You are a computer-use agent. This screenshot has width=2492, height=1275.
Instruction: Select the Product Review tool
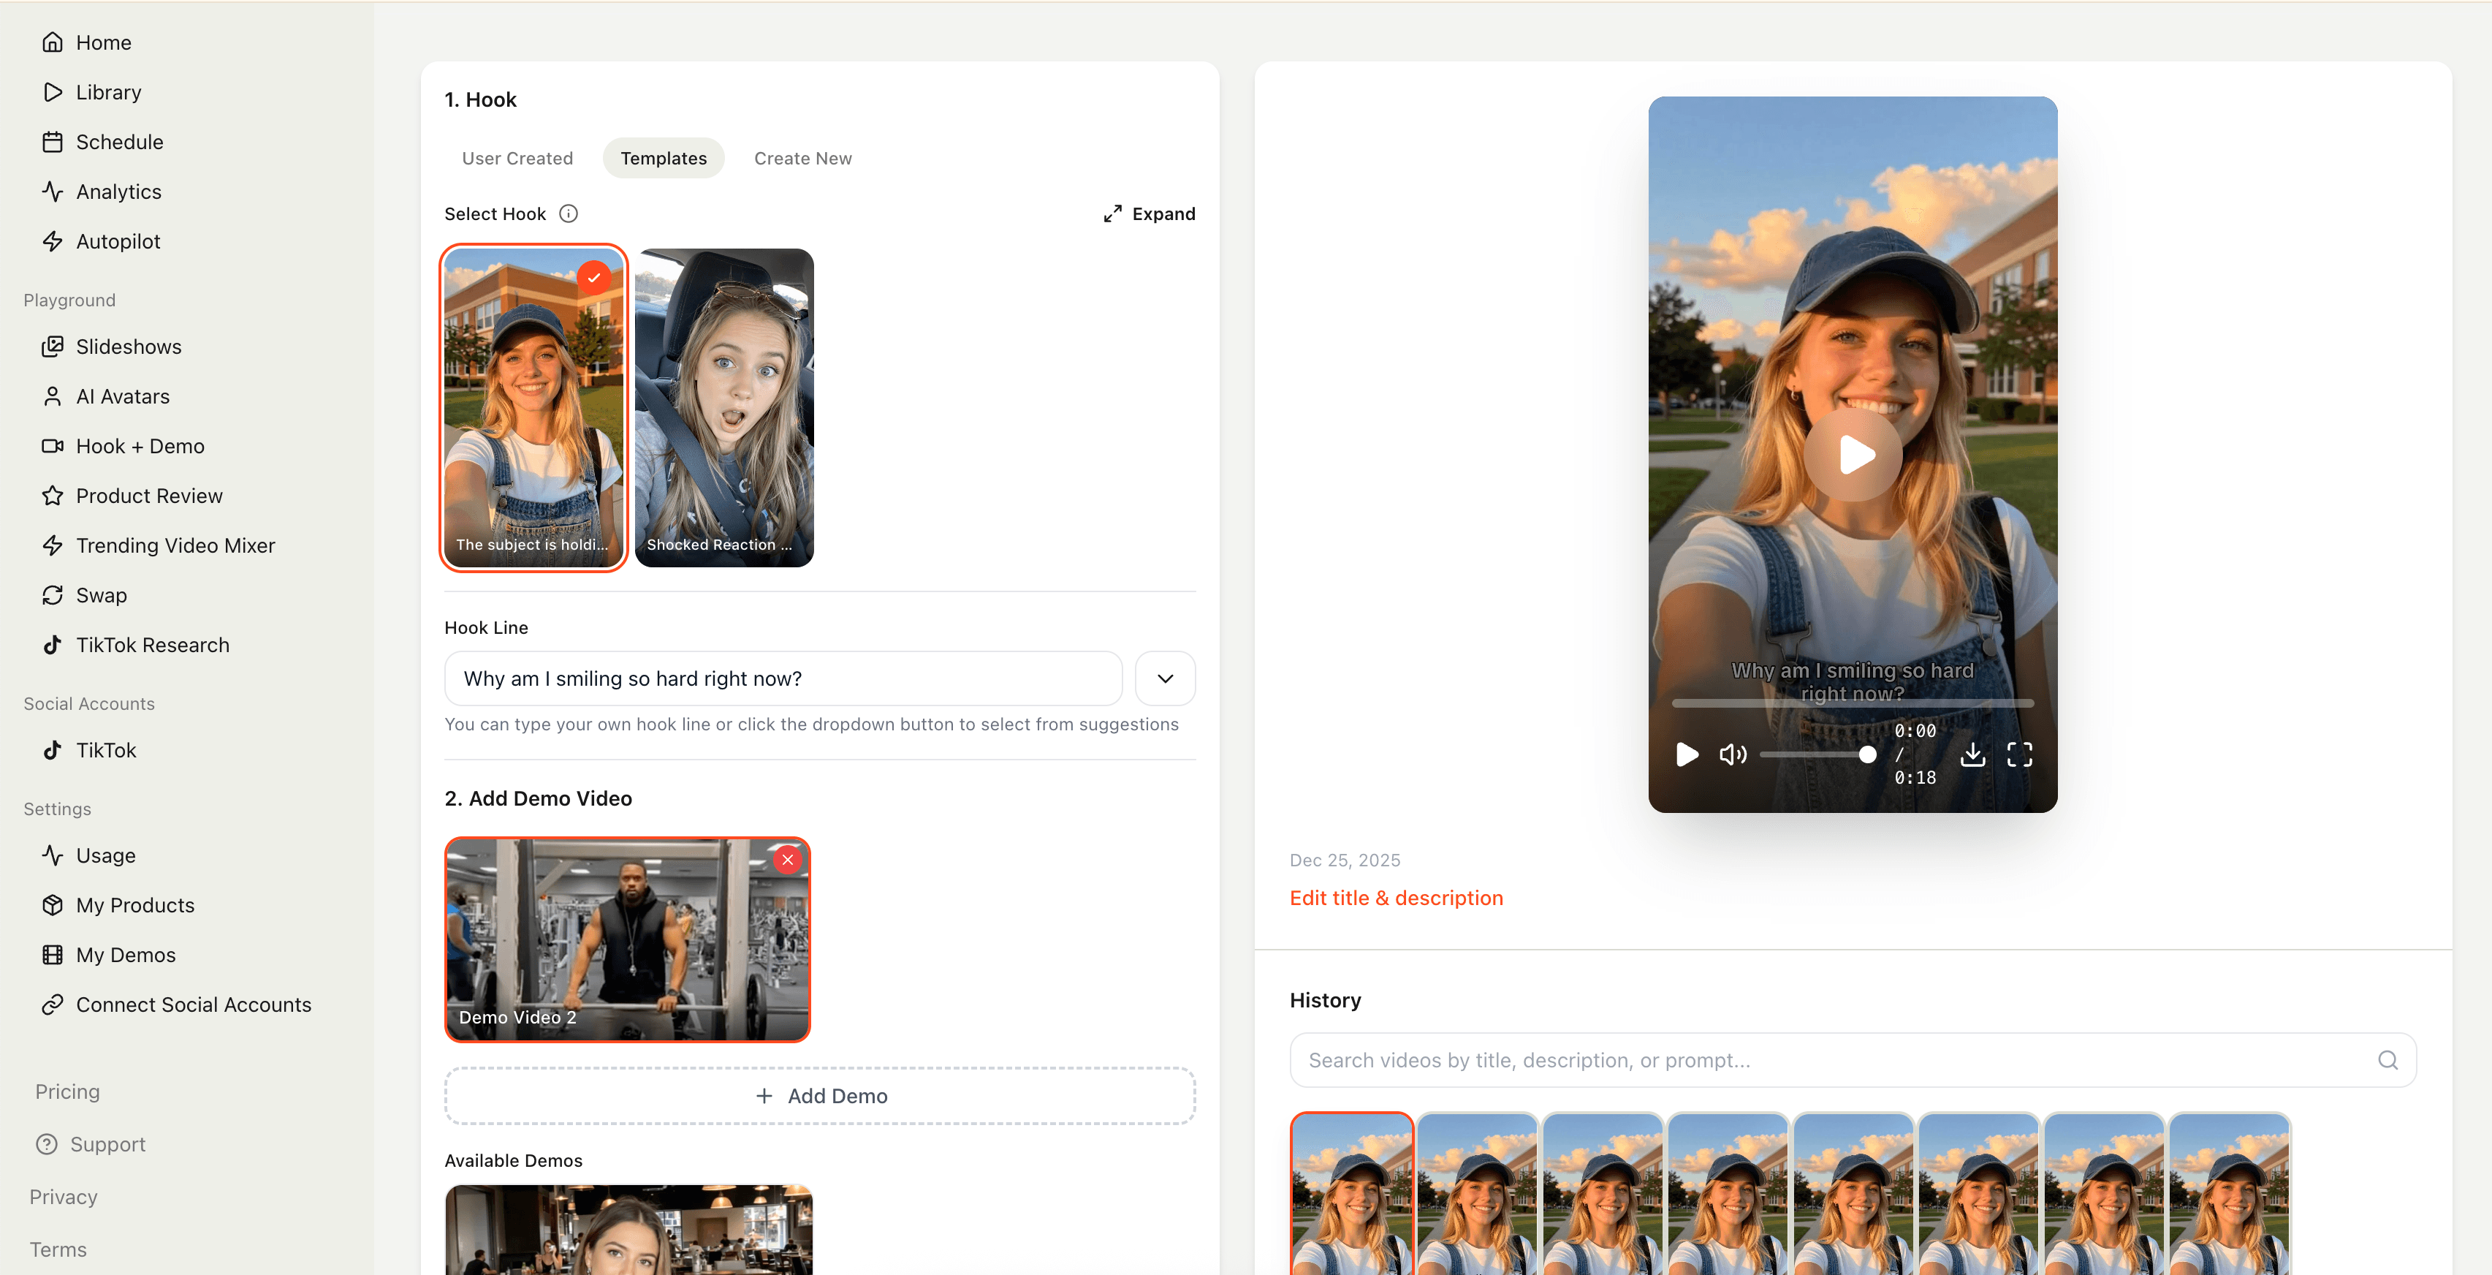click(148, 495)
